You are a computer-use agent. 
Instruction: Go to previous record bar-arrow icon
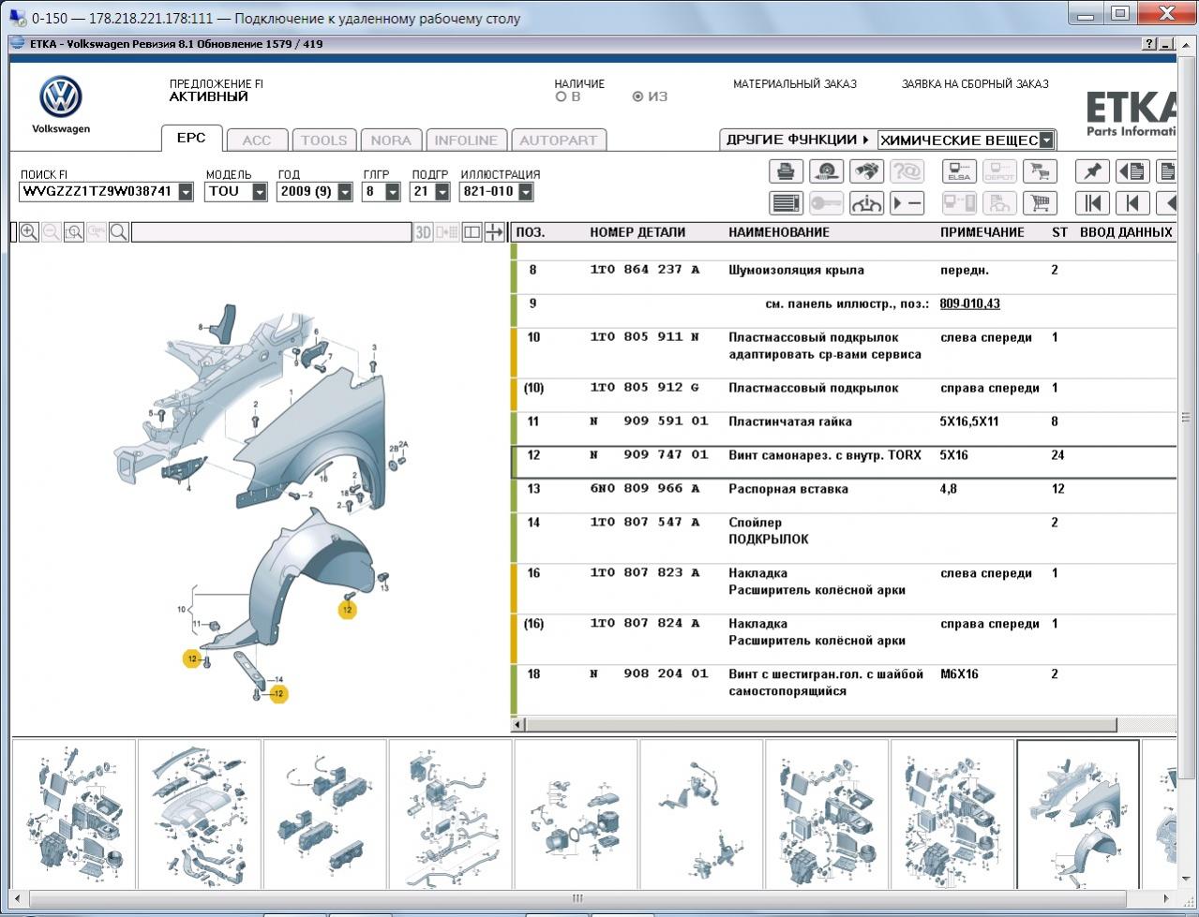(x=1132, y=203)
